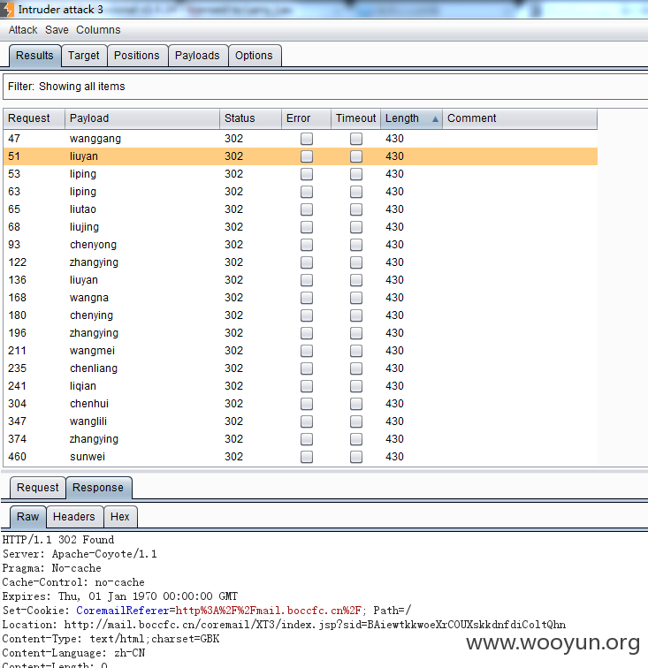Select the Raw view tab
This screenshot has height=668, width=648.
point(27,516)
